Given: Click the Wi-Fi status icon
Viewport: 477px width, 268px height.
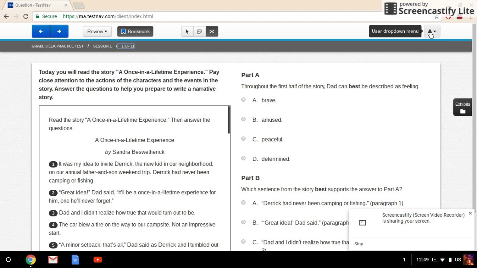Looking at the screenshot, I should pyautogui.click(x=442, y=260).
